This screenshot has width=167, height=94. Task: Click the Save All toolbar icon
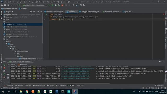point(5,5)
